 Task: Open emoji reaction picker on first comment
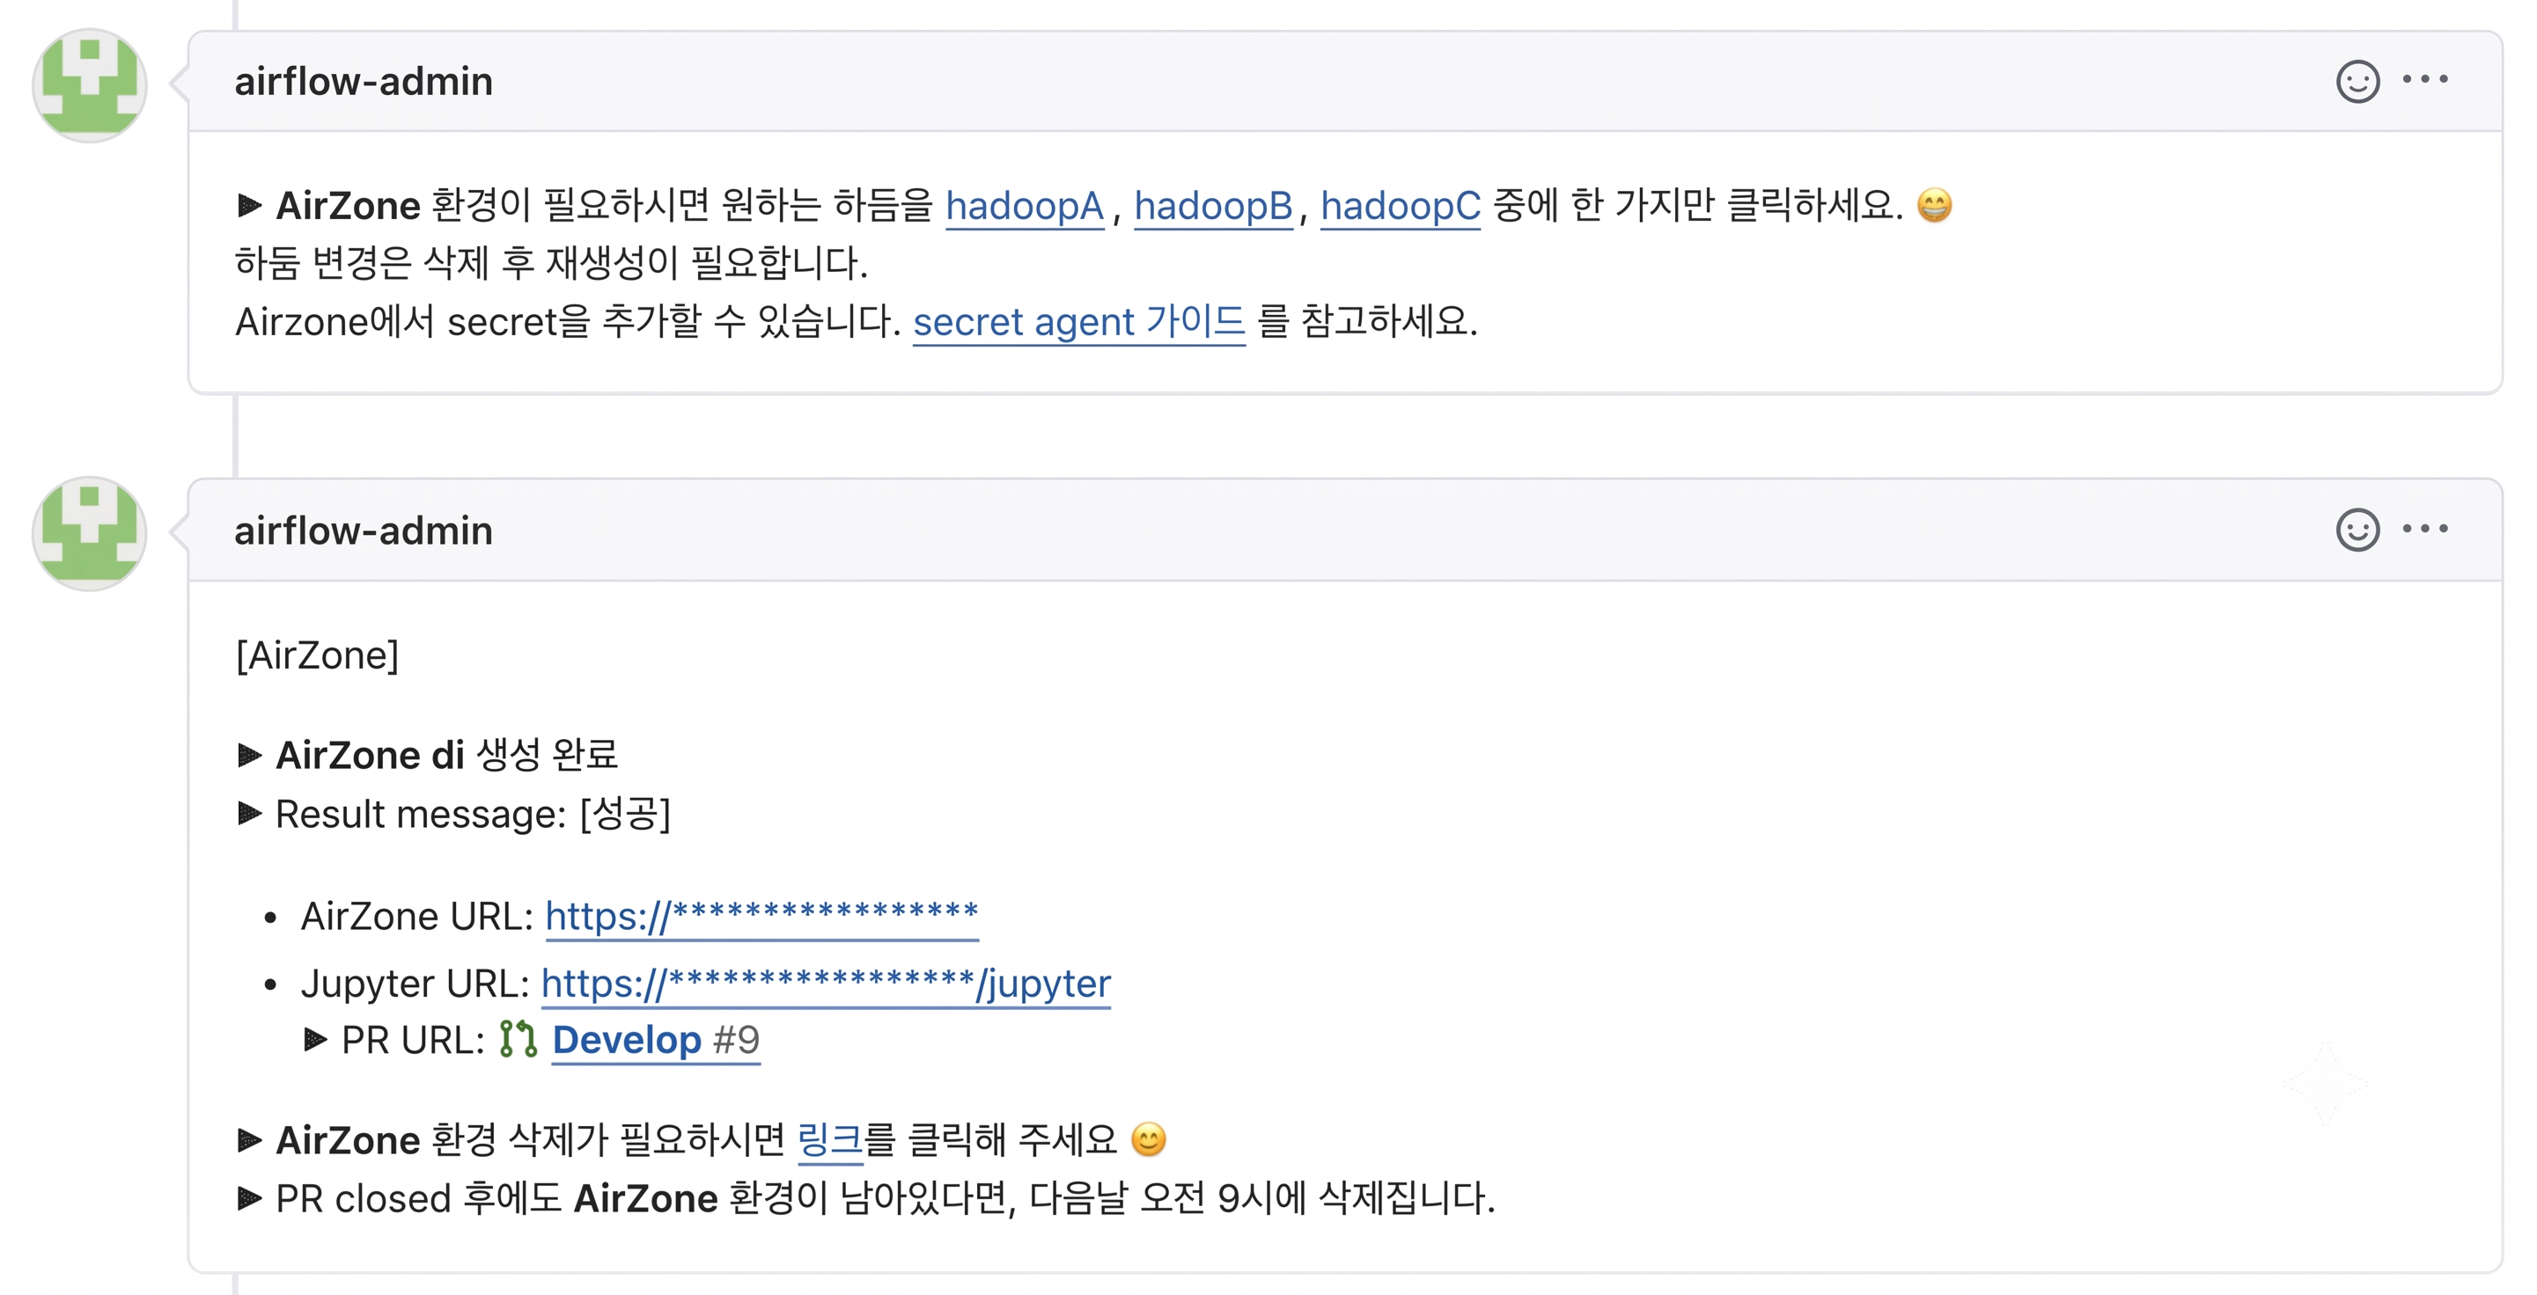[2357, 82]
